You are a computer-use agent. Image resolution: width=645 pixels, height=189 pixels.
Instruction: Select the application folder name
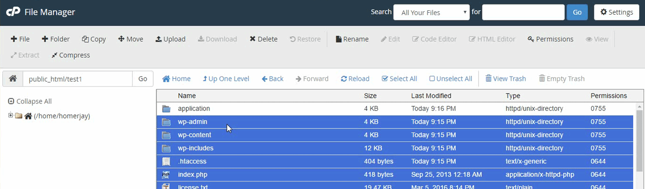(194, 109)
